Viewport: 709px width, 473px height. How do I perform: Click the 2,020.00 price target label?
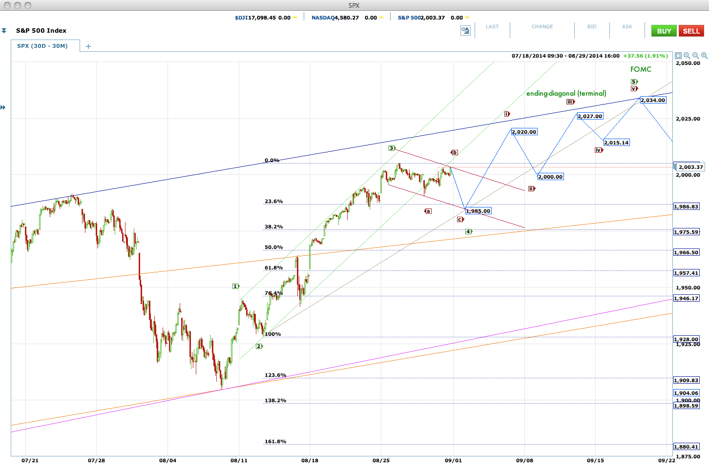pos(524,132)
